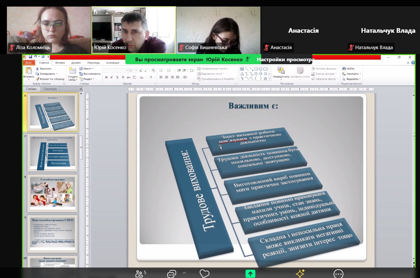Expand the Макет layout dropdown
Image resolution: width=420 pixels, height=278 pixels.
tap(86, 69)
